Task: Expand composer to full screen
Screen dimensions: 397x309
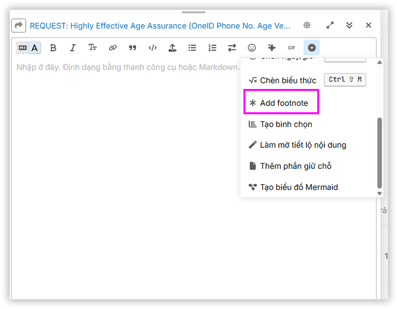Action: click(330, 25)
